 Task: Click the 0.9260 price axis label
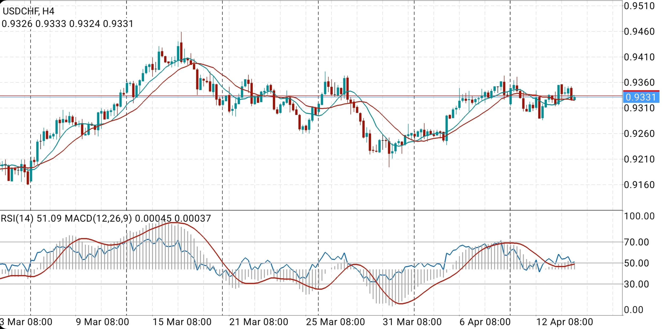639,134
